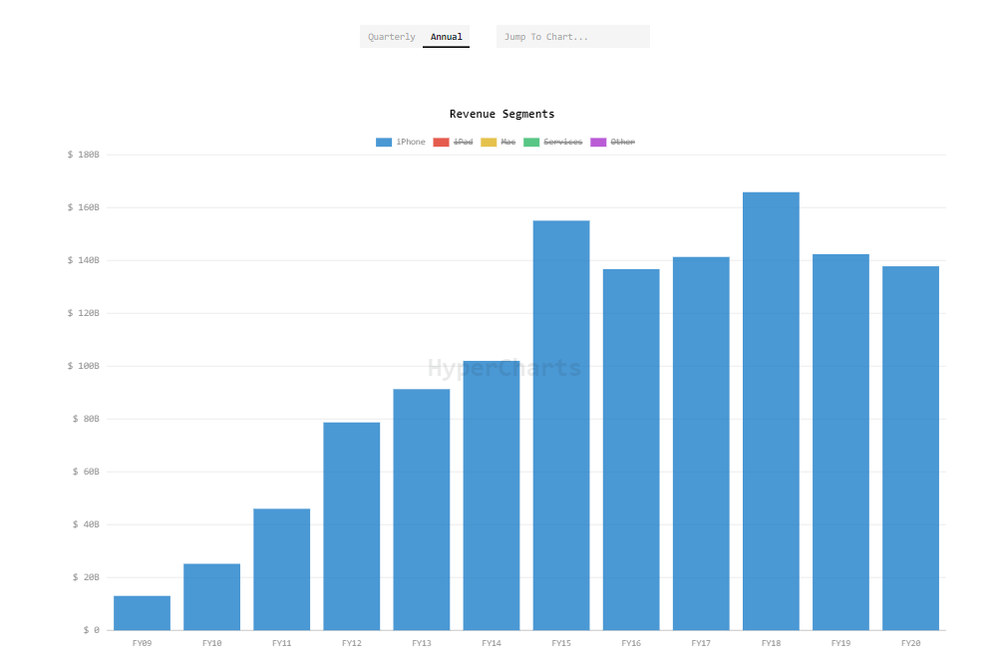Click the $ 140B axis label
Image resolution: width=998 pixels, height=663 pixels.
[x=84, y=260]
